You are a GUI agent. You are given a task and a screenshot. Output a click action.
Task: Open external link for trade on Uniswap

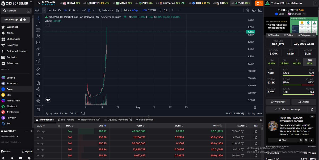tap(312, 109)
